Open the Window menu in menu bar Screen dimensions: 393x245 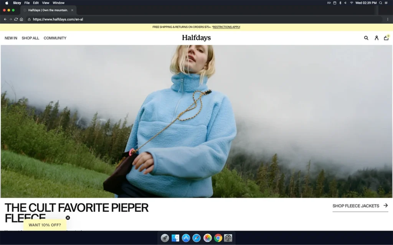click(x=58, y=3)
